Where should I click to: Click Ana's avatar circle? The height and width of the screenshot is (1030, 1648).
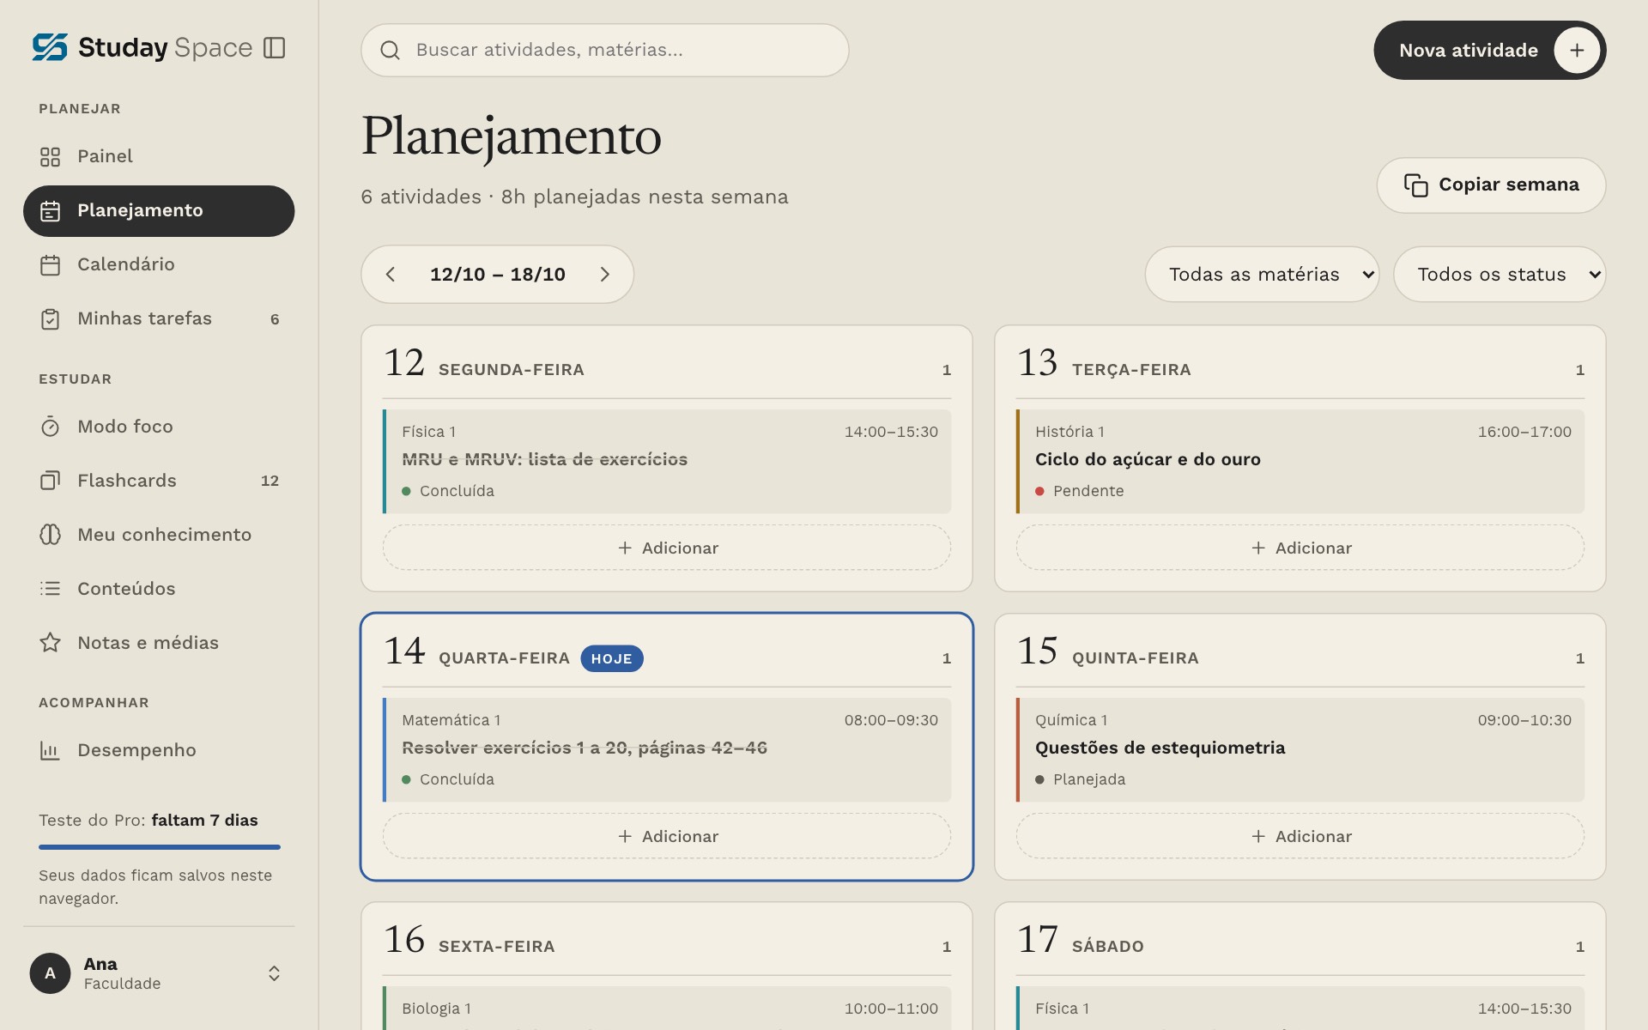(50, 973)
